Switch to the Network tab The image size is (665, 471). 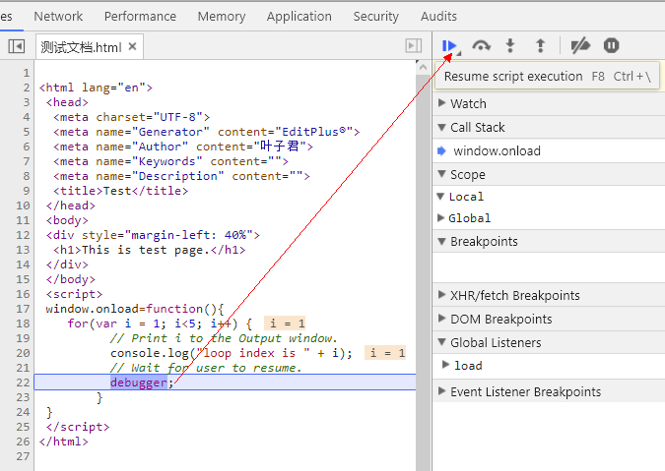[58, 16]
